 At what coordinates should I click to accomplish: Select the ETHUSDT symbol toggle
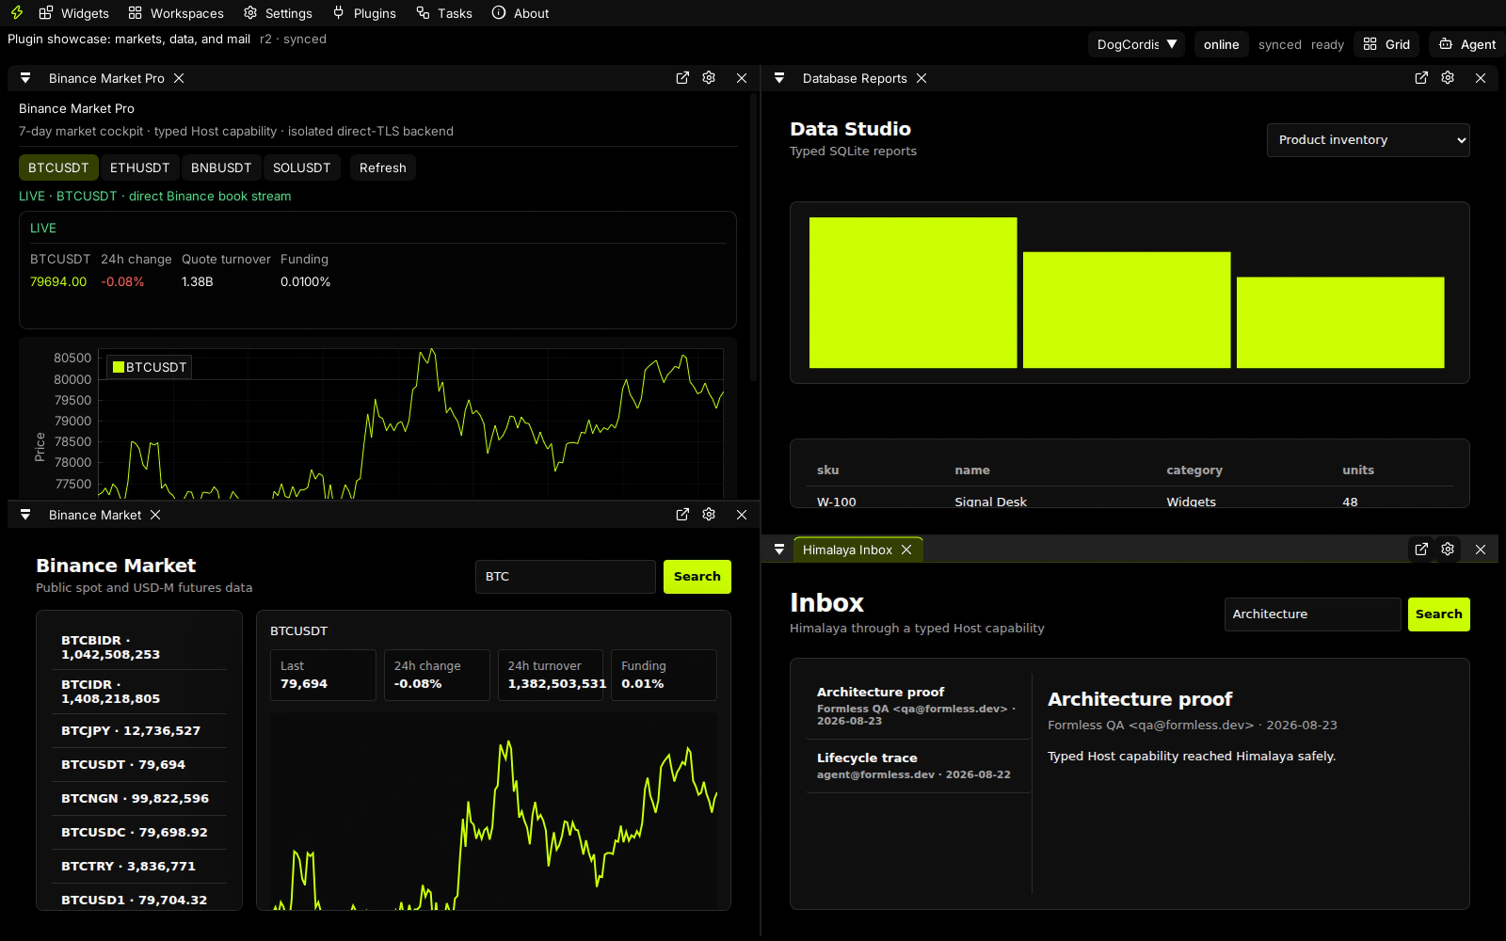click(139, 167)
